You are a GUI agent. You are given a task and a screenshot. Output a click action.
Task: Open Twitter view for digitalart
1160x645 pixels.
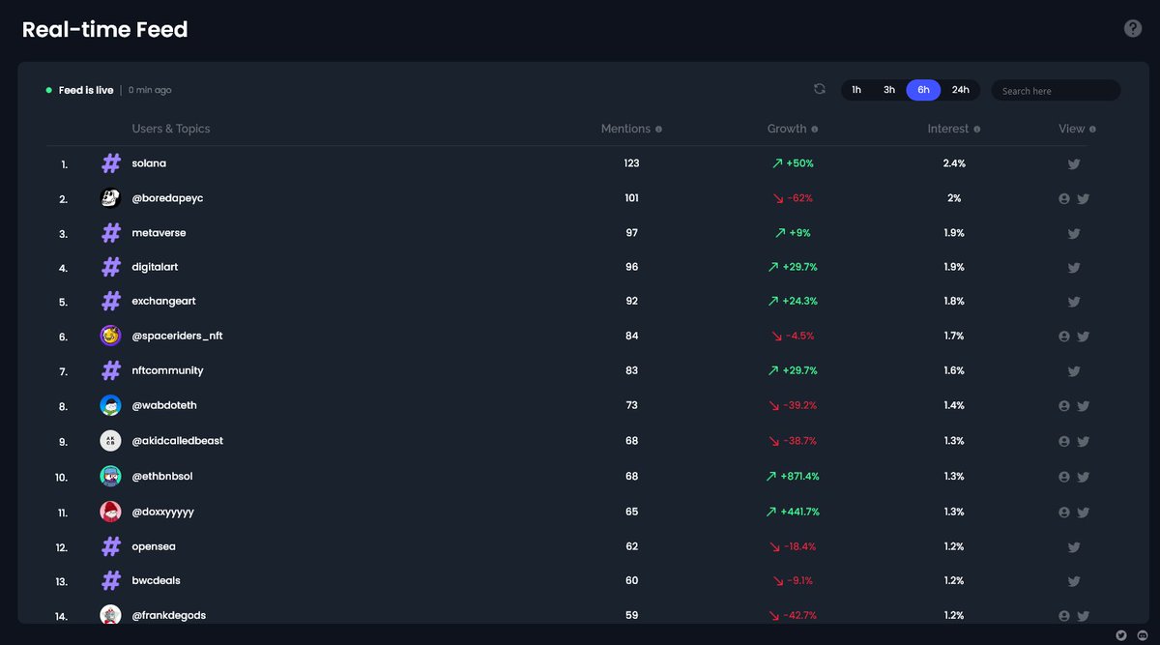click(1073, 268)
